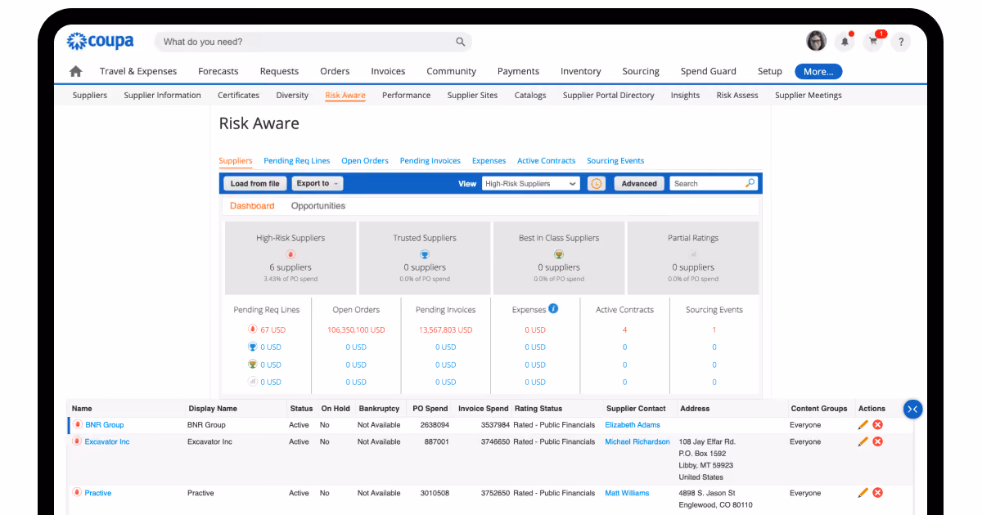Edit Practive with pencil icon

[863, 493]
